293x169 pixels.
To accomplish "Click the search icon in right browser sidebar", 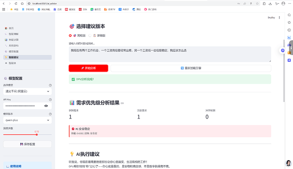I will [x=289, y=15].
